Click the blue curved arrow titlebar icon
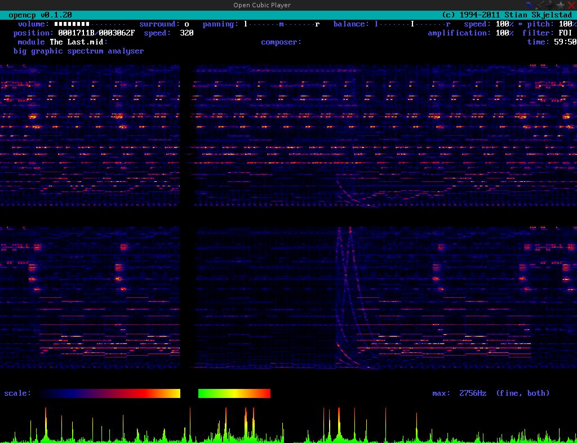This screenshot has width=577, height=443. coord(529,5)
